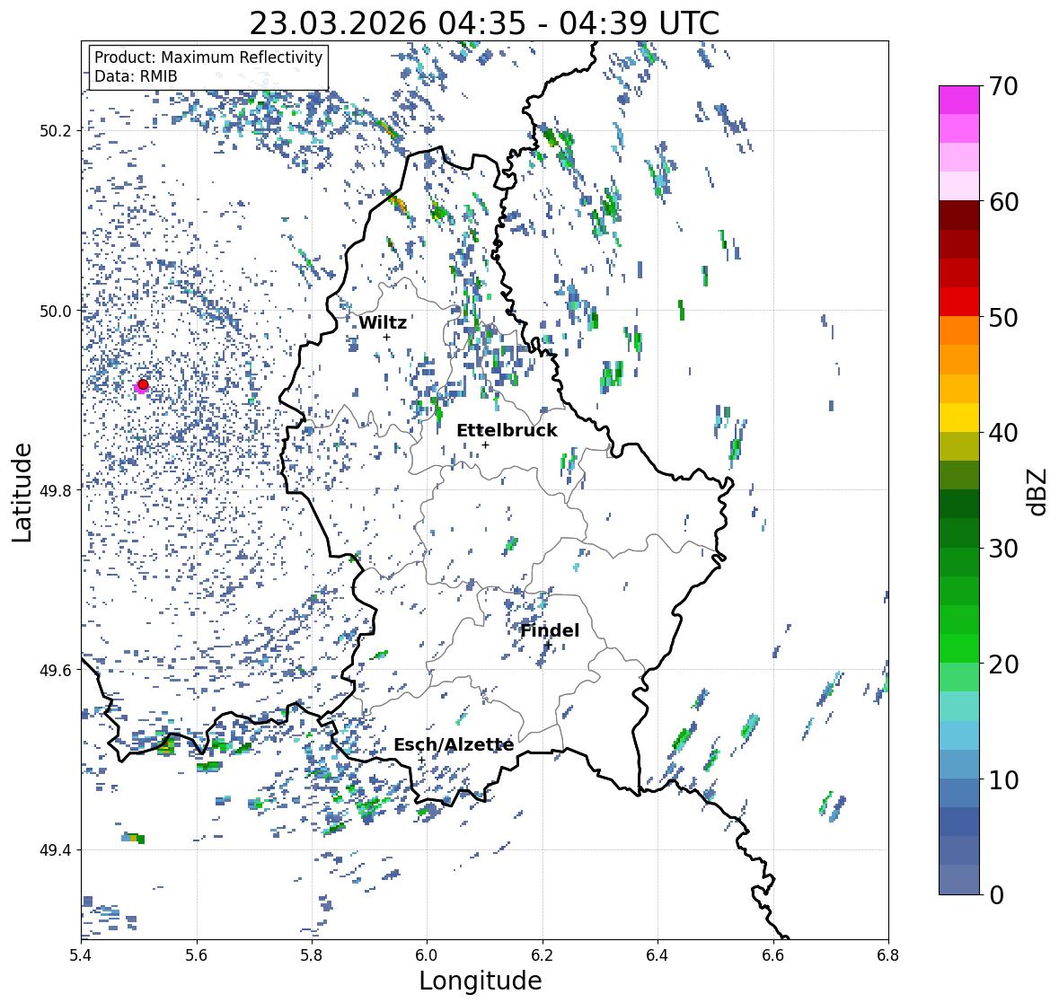Screen dimensions: 1059x1003
Task: Click the 6.2 longitude tick label
Action: click(543, 955)
